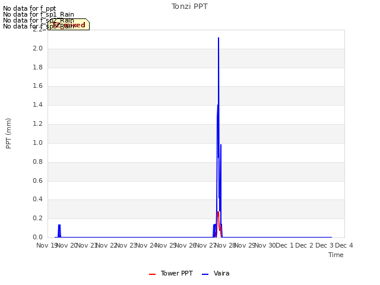Click the Tonzi PPT chart title
This screenshot has width=380, height=285.
(189, 7)
